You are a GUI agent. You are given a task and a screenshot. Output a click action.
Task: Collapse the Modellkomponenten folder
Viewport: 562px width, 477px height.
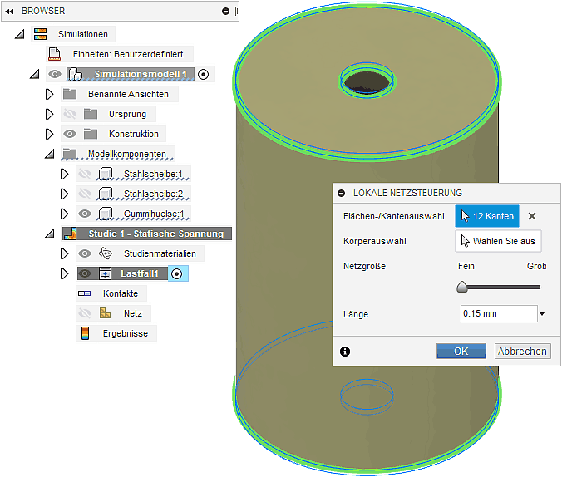[49, 154]
